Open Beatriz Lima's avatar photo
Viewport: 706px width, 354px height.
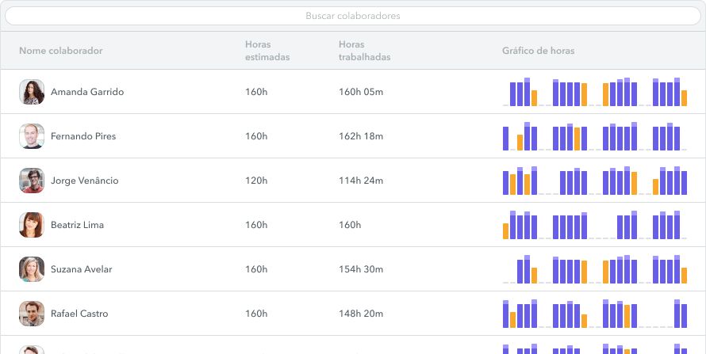pyautogui.click(x=32, y=225)
